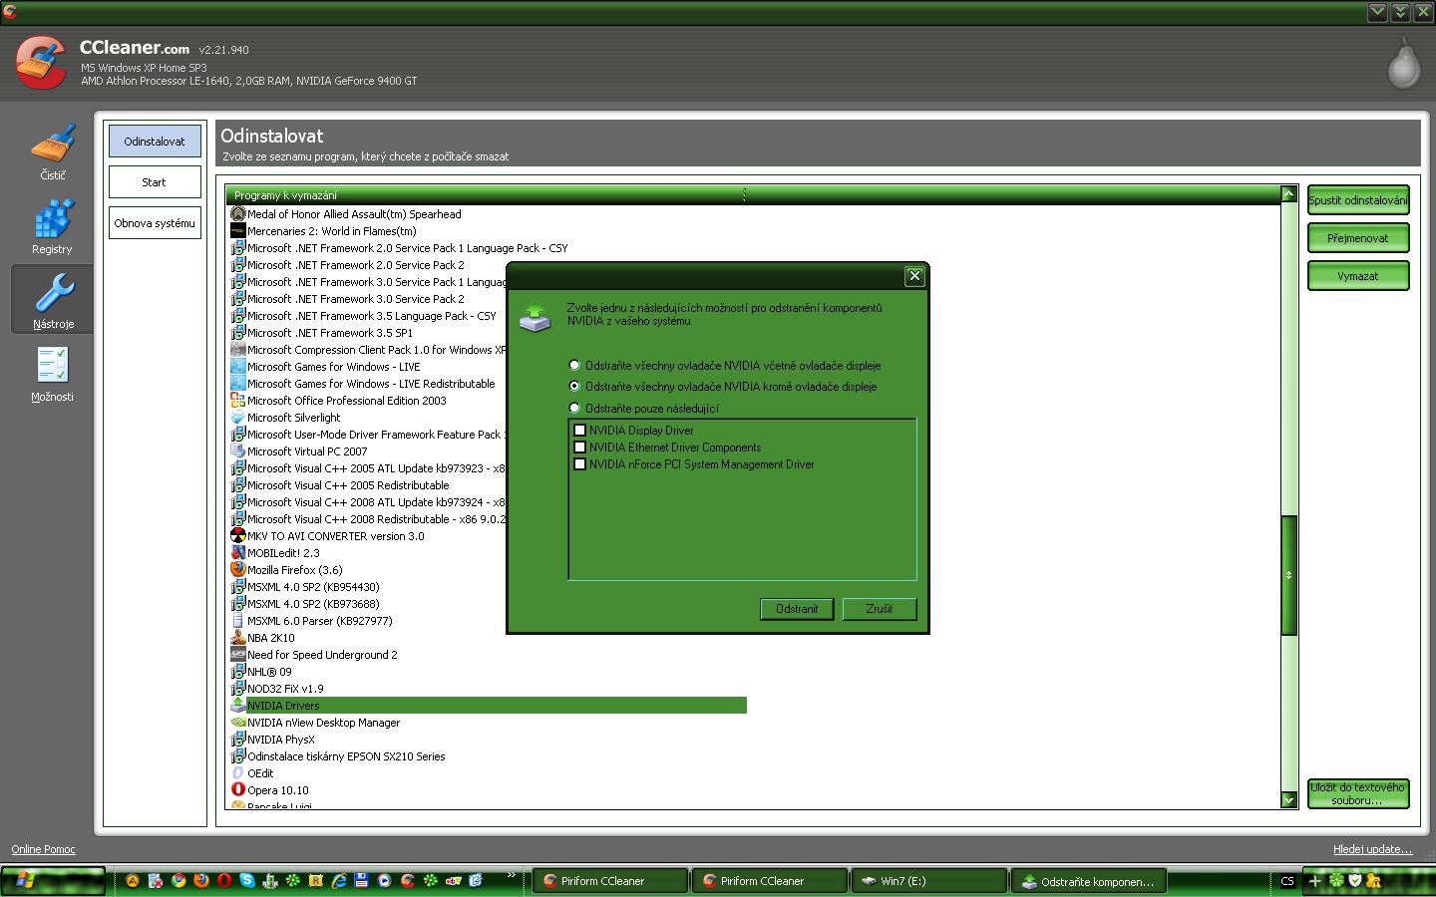The width and height of the screenshot is (1436, 897).
Task: Select remove all NVIDIA drivers except display
Action: [x=574, y=386]
